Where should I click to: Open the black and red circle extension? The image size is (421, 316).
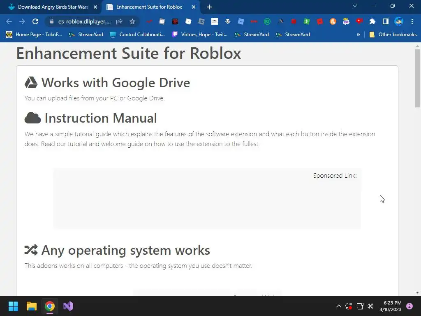pyautogui.click(x=175, y=21)
